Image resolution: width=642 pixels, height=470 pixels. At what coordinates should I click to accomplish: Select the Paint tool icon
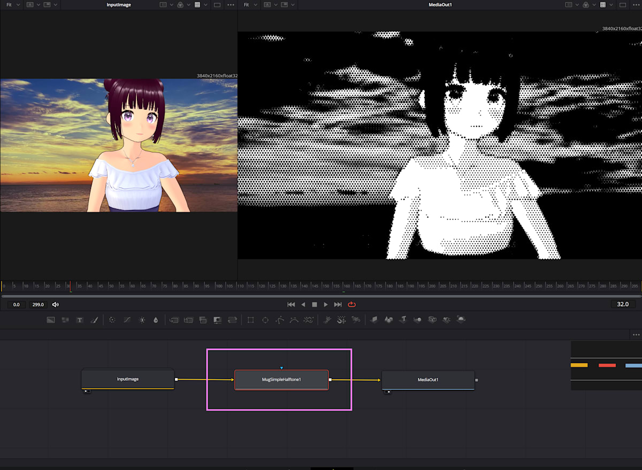click(x=94, y=320)
